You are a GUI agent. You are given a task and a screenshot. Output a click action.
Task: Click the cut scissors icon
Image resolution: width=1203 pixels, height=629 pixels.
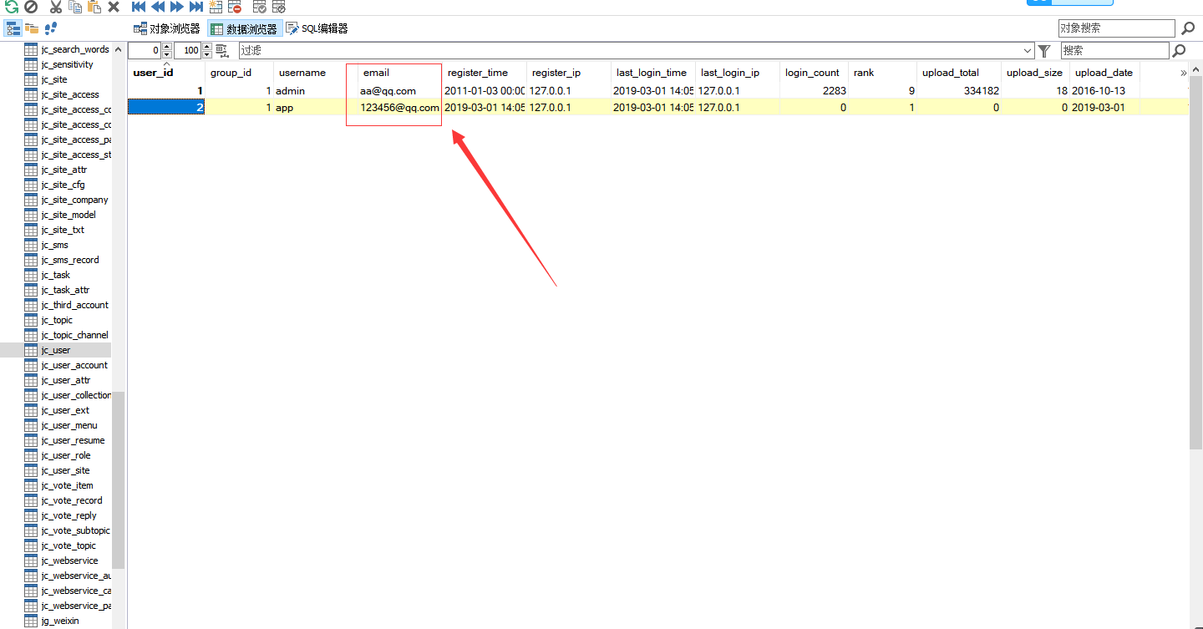click(x=55, y=7)
